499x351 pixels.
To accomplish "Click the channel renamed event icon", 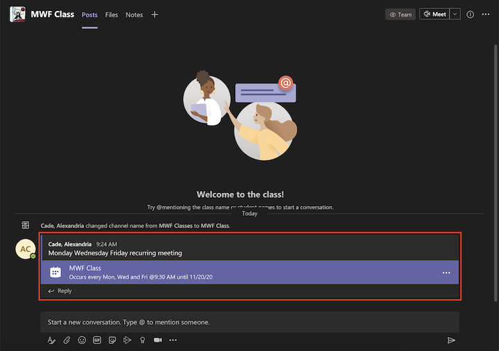I will [26, 225].
